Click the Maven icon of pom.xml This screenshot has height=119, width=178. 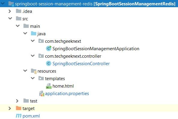[x=19, y=116]
